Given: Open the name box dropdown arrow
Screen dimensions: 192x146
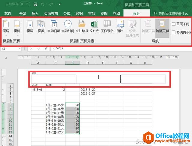Looking at the screenshot, I should (19, 48).
